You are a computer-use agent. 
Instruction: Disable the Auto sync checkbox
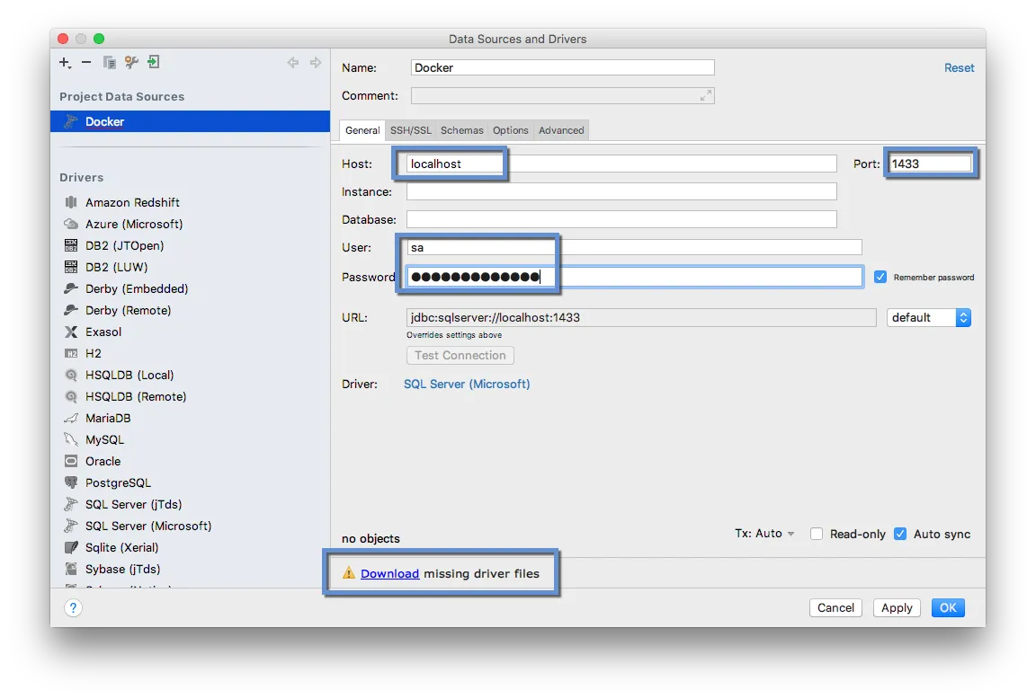pyautogui.click(x=900, y=534)
